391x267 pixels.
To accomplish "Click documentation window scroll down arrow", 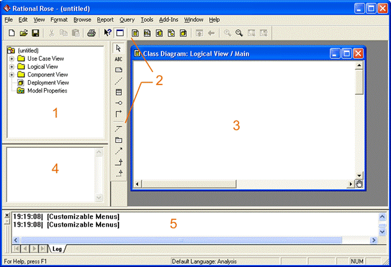I will click(x=99, y=197).
